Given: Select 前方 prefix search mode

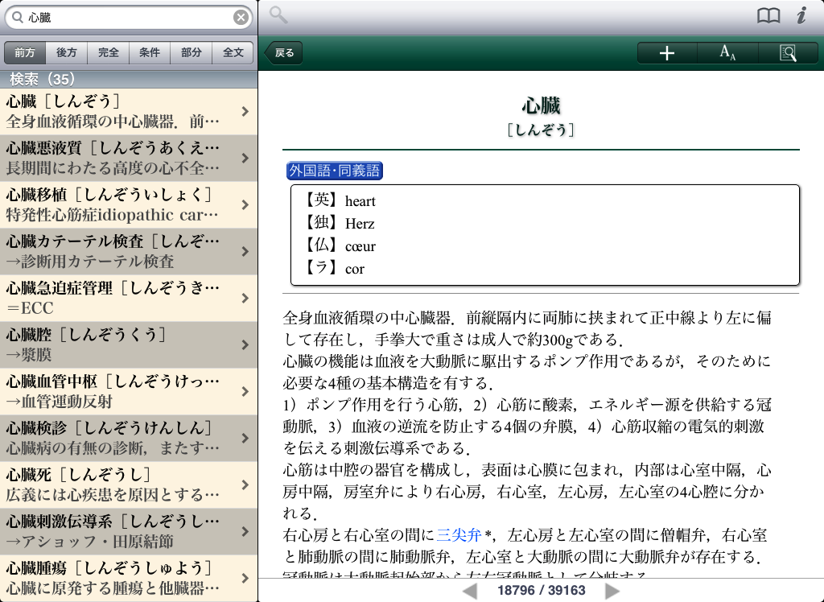Looking at the screenshot, I should click(25, 53).
